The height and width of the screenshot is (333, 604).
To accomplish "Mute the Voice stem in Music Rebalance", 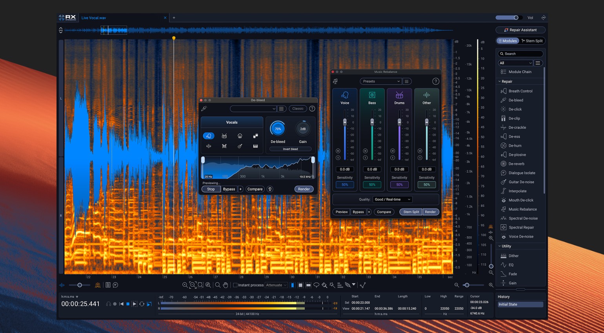I will 338,151.
